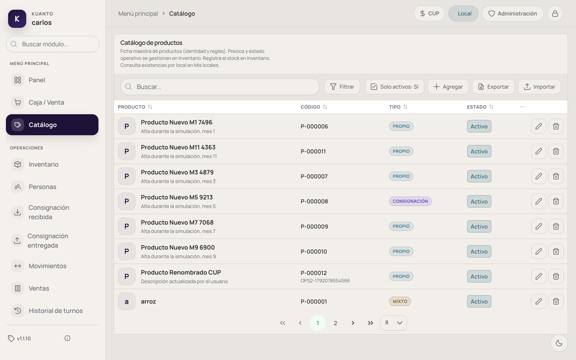Toggle dark mode with the moon icon
576x360 pixels.
pos(559,343)
